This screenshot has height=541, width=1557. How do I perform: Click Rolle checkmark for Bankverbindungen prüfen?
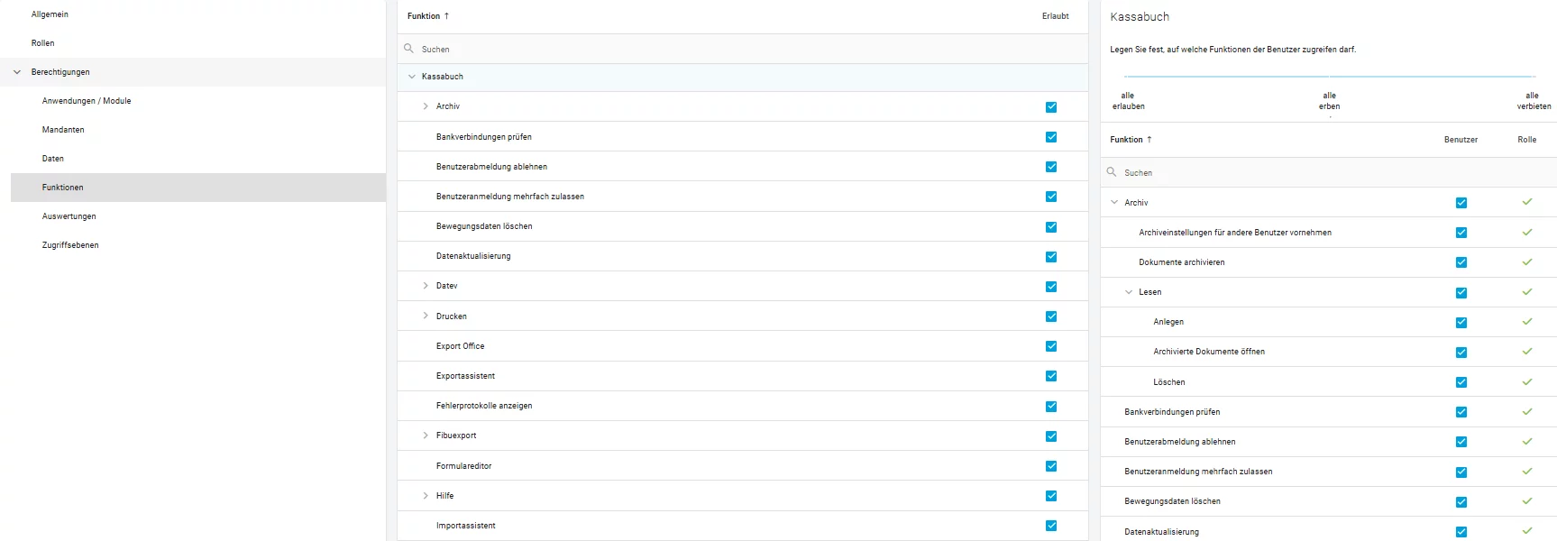point(1527,412)
